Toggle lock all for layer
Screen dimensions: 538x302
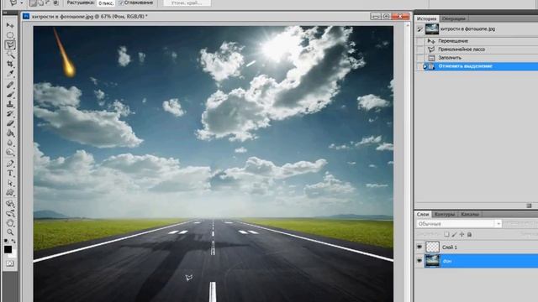point(469,235)
